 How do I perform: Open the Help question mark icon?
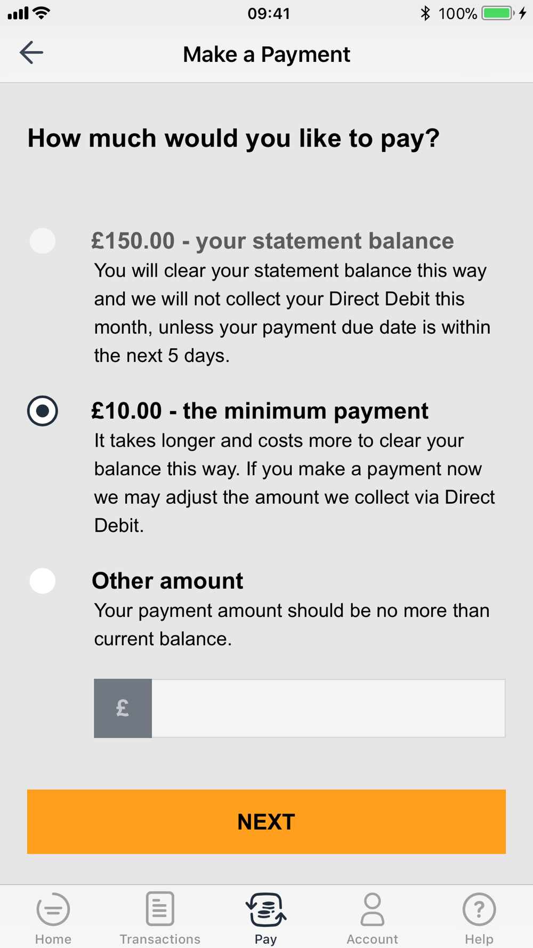pyautogui.click(x=479, y=909)
